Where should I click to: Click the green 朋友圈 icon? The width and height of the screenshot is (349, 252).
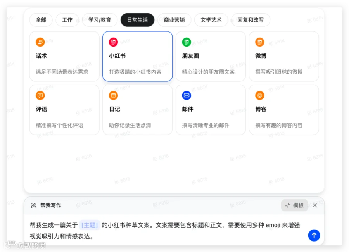[x=187, y=42]
